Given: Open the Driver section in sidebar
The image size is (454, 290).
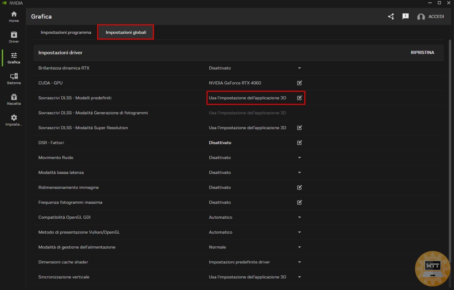Looking at the screenshot, I should click(x=14, y=37).
